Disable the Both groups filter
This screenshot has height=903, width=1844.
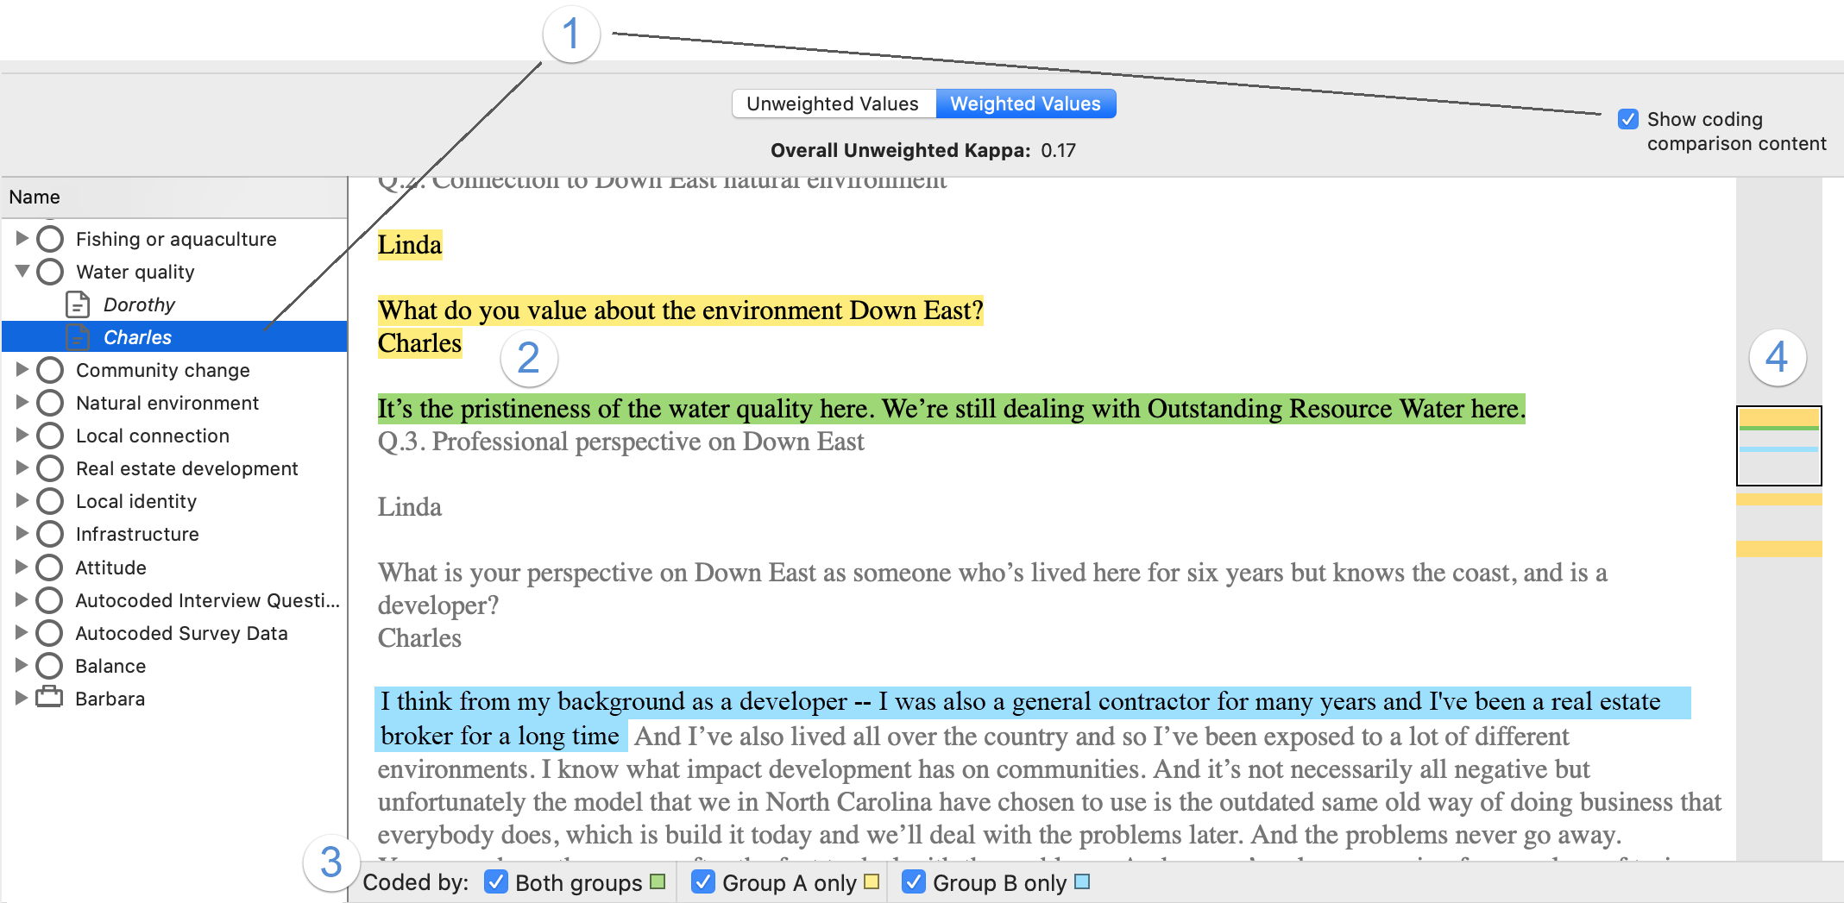click(x=496, y=882)
